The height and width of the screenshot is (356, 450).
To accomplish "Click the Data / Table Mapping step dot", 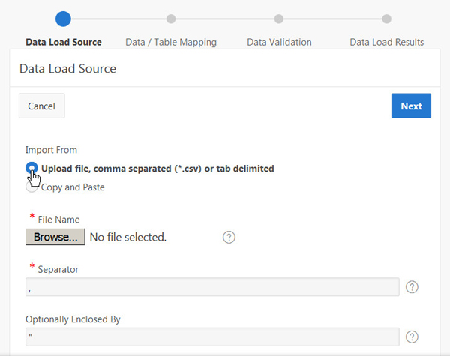I will tap(171, 19).
